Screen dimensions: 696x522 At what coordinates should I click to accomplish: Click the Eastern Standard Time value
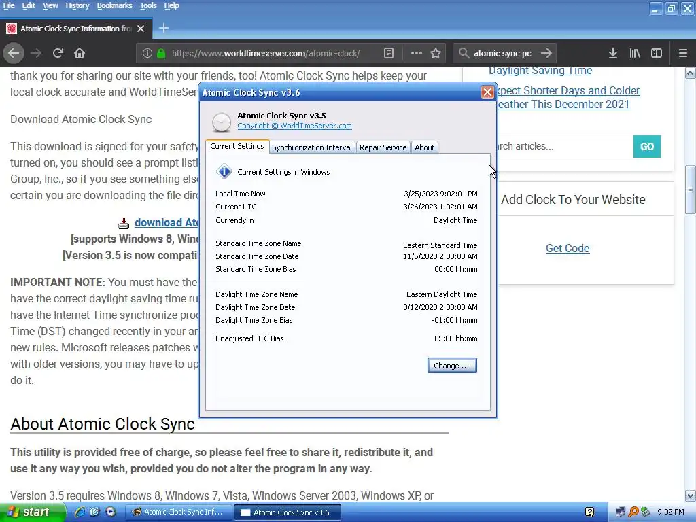pos(440,245)
